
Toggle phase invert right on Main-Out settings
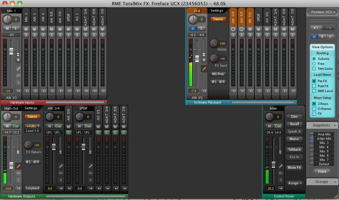click(x=36, y=162)
